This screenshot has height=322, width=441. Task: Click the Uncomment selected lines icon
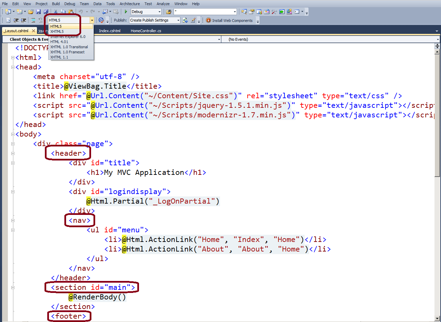[x=40, y=20]
